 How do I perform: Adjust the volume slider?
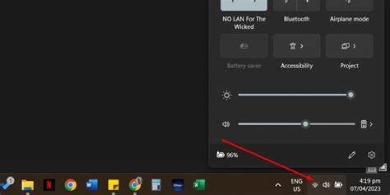point(296,124)
